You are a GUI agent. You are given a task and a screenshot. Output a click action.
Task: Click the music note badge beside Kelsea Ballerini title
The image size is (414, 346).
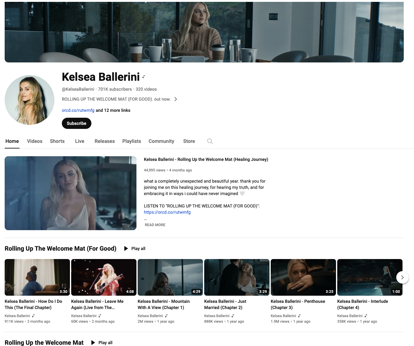pyautogui.click(x=144, y=77)
